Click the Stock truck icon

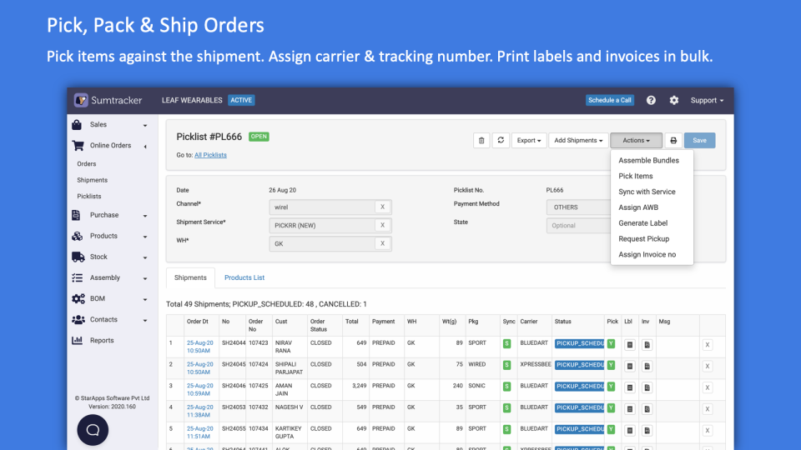point(78,257)
